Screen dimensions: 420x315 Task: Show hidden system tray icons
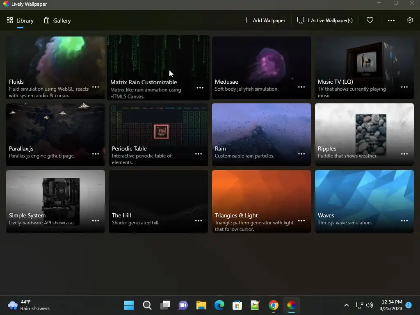346,305
